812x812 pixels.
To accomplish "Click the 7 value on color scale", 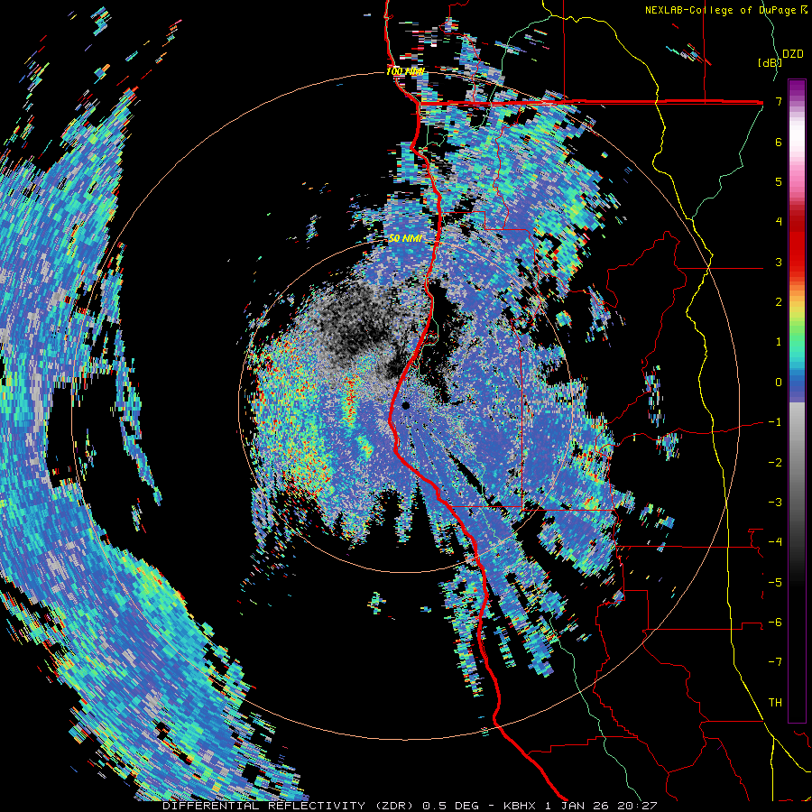I will (779, 101).
